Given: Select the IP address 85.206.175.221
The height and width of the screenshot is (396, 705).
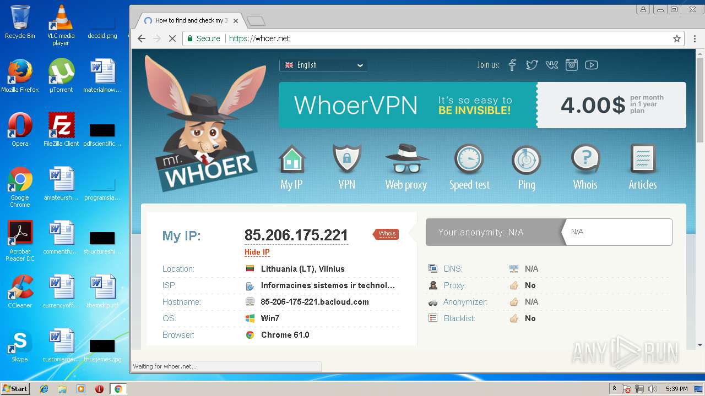Looking at the screenshot, I should pyautogui.click(x=296, y=235).
